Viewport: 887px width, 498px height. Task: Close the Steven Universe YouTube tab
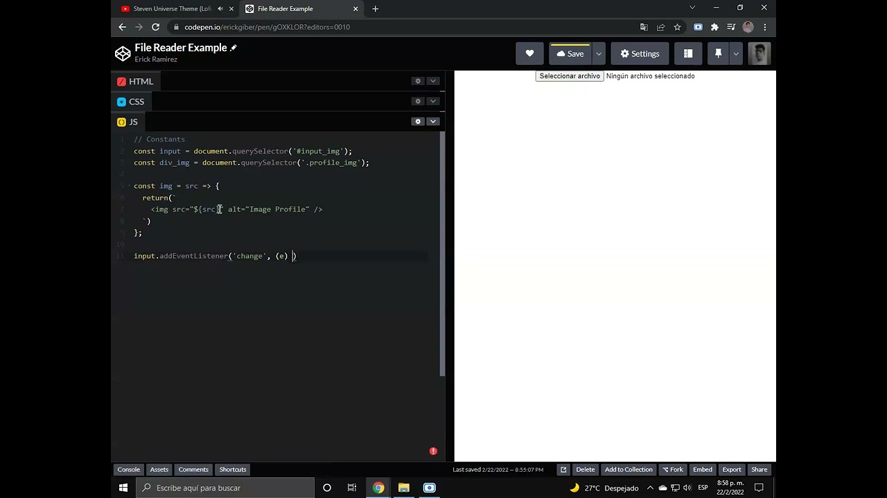pyautogui.click(x=231, y=8)
